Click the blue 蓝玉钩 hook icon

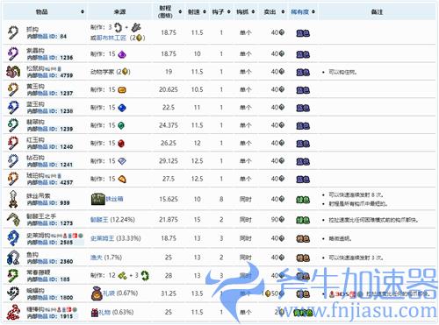(x=13, y=108)
